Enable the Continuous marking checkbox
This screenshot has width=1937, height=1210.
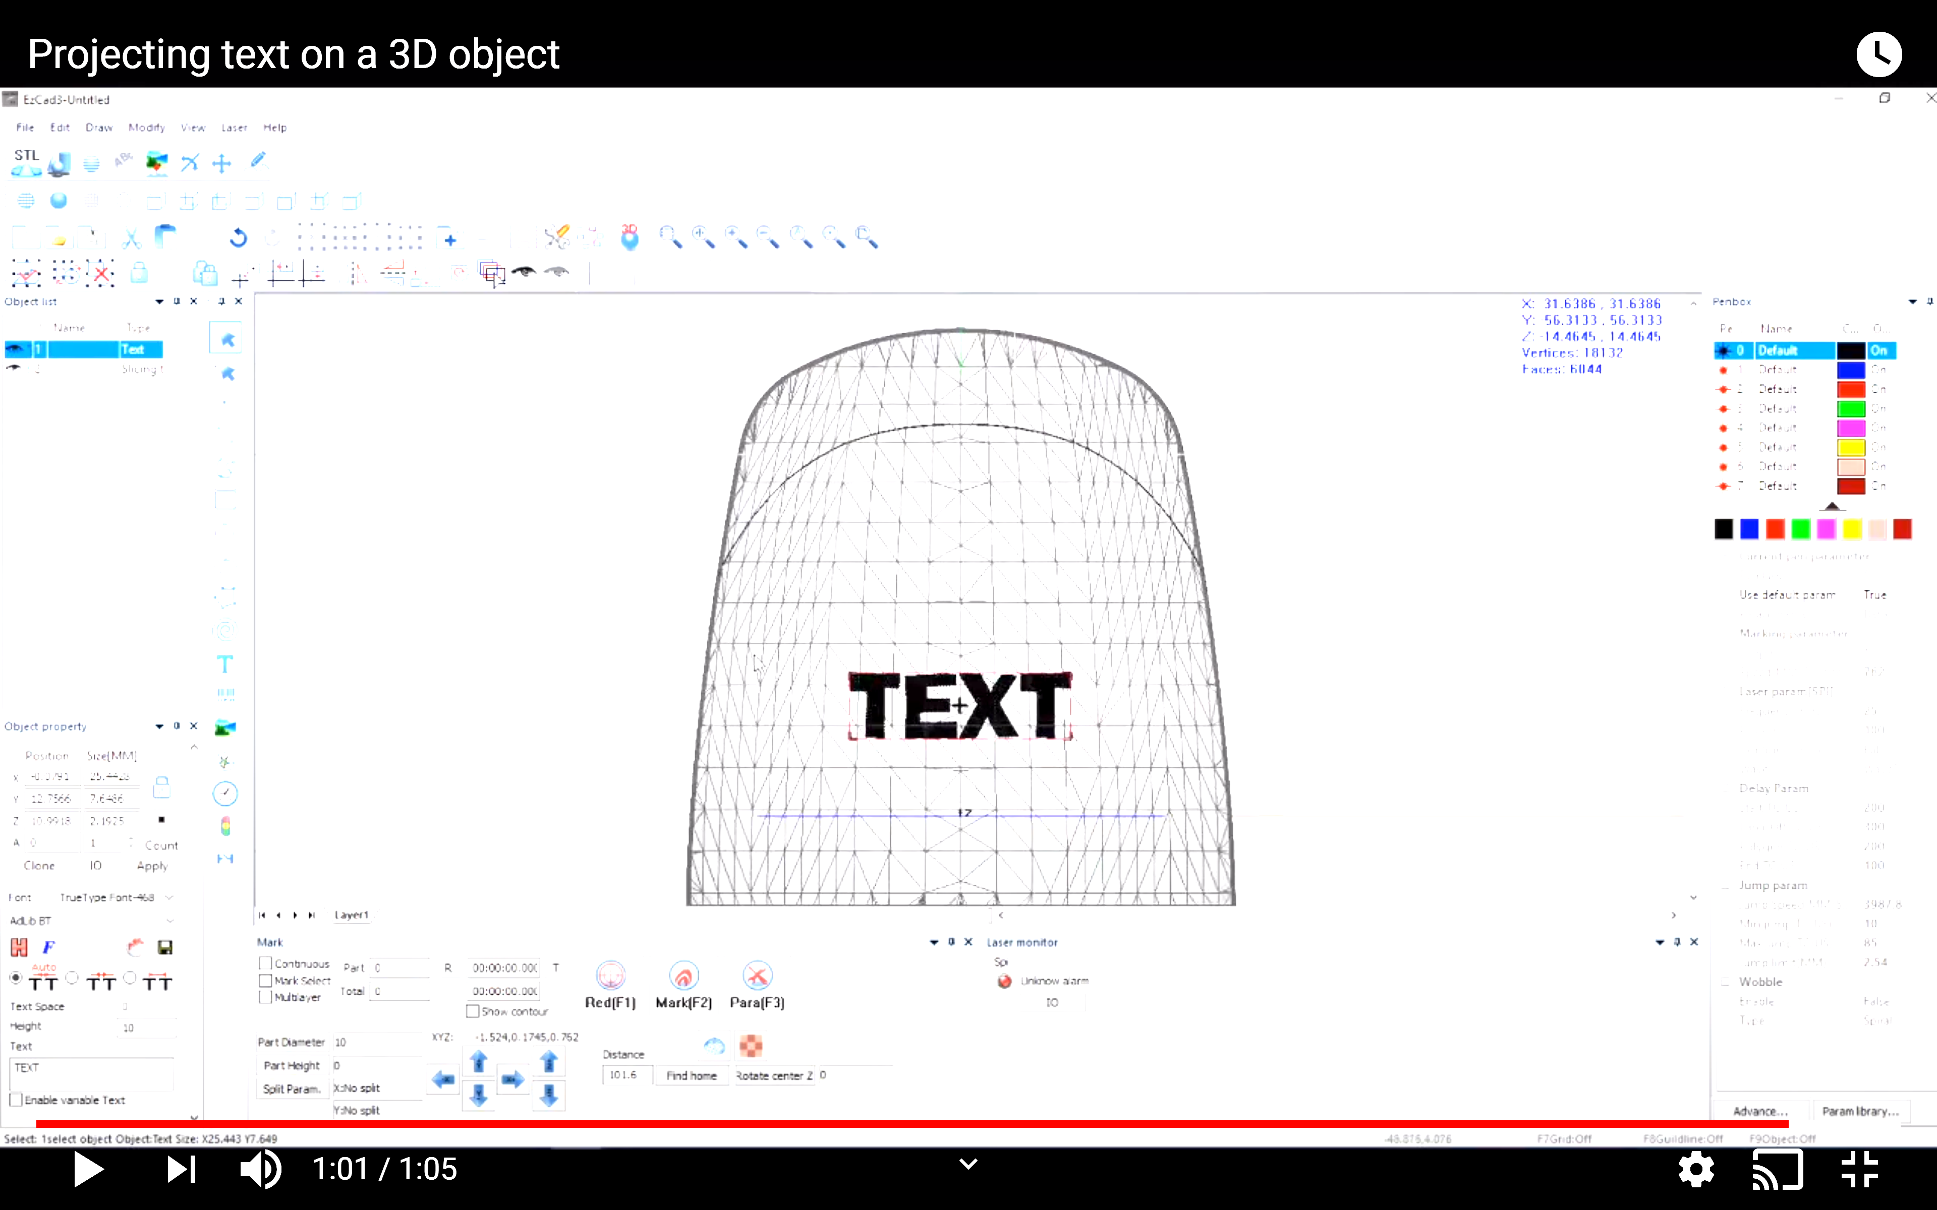pos(266,963)
